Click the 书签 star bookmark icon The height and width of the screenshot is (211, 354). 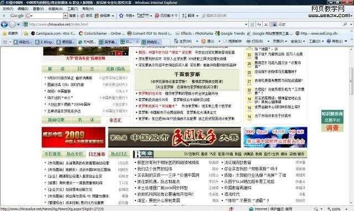pos(121,15)
